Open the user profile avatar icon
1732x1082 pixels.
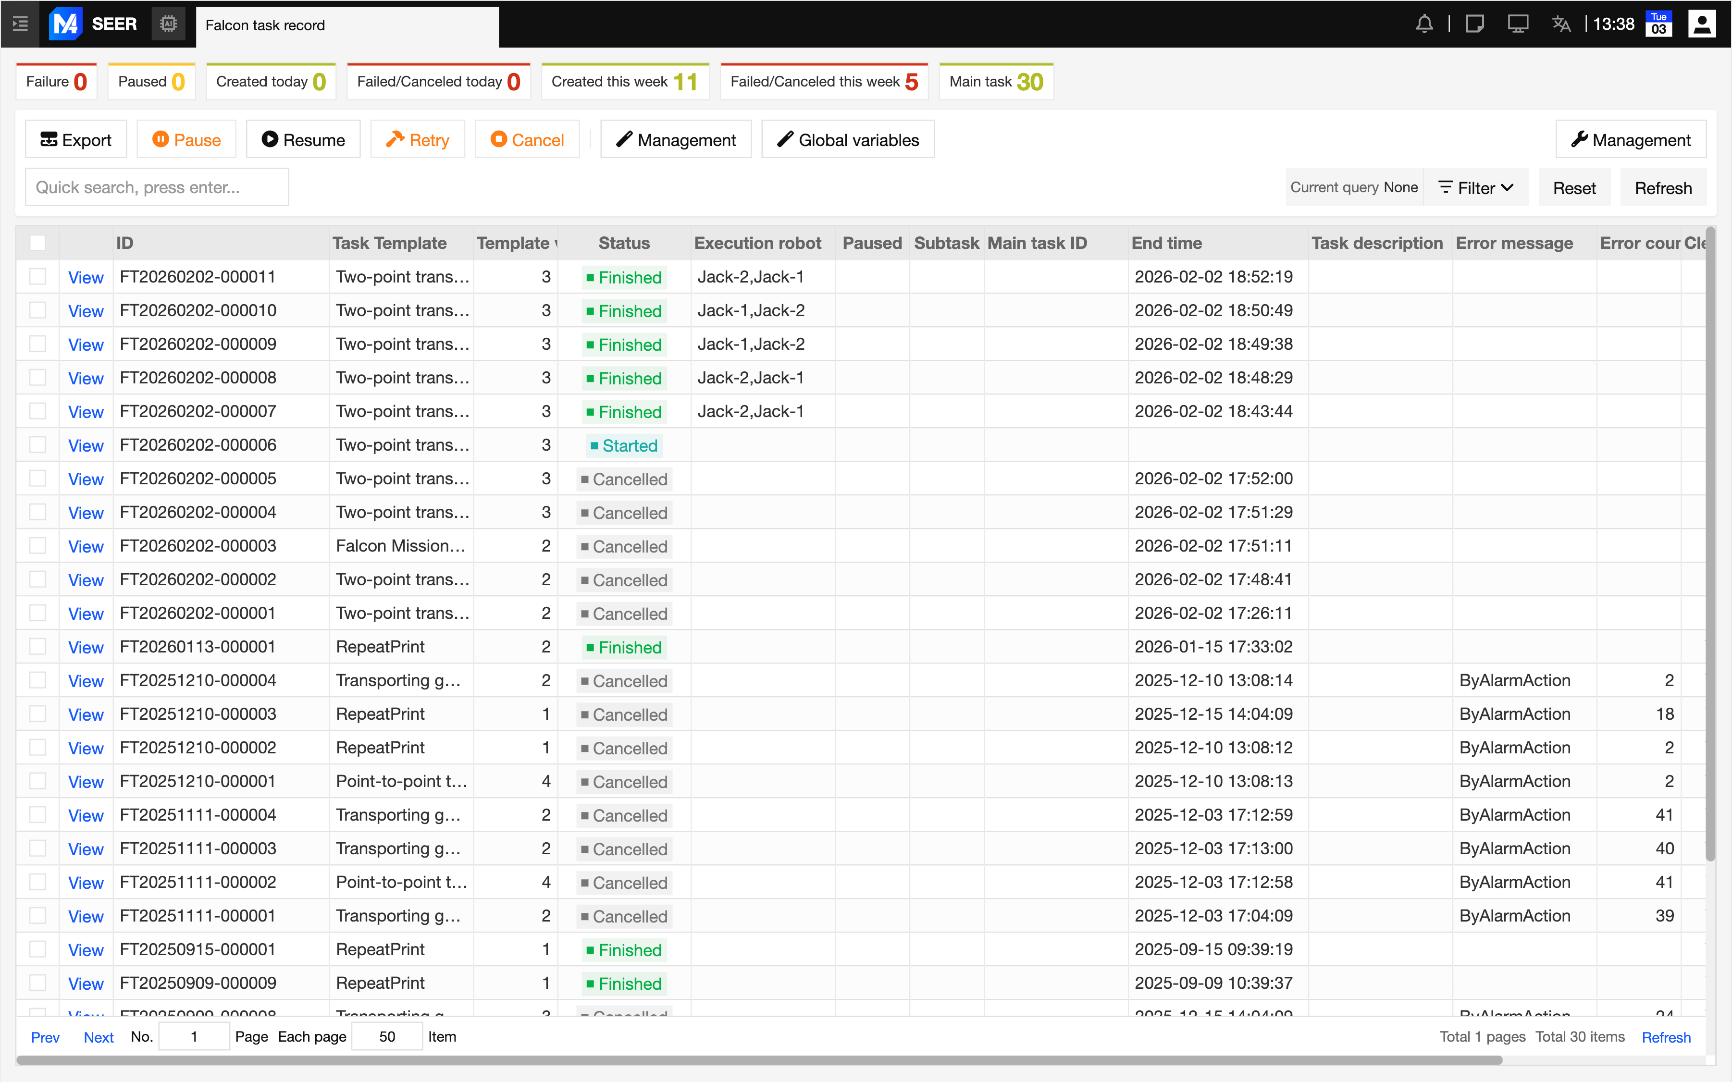(x=1701, y=25)
